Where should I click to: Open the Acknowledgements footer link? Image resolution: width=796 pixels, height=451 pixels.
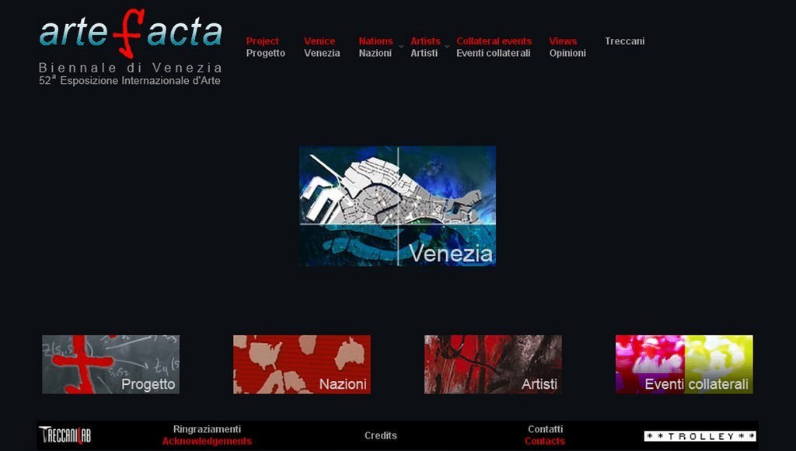point(207,441)
